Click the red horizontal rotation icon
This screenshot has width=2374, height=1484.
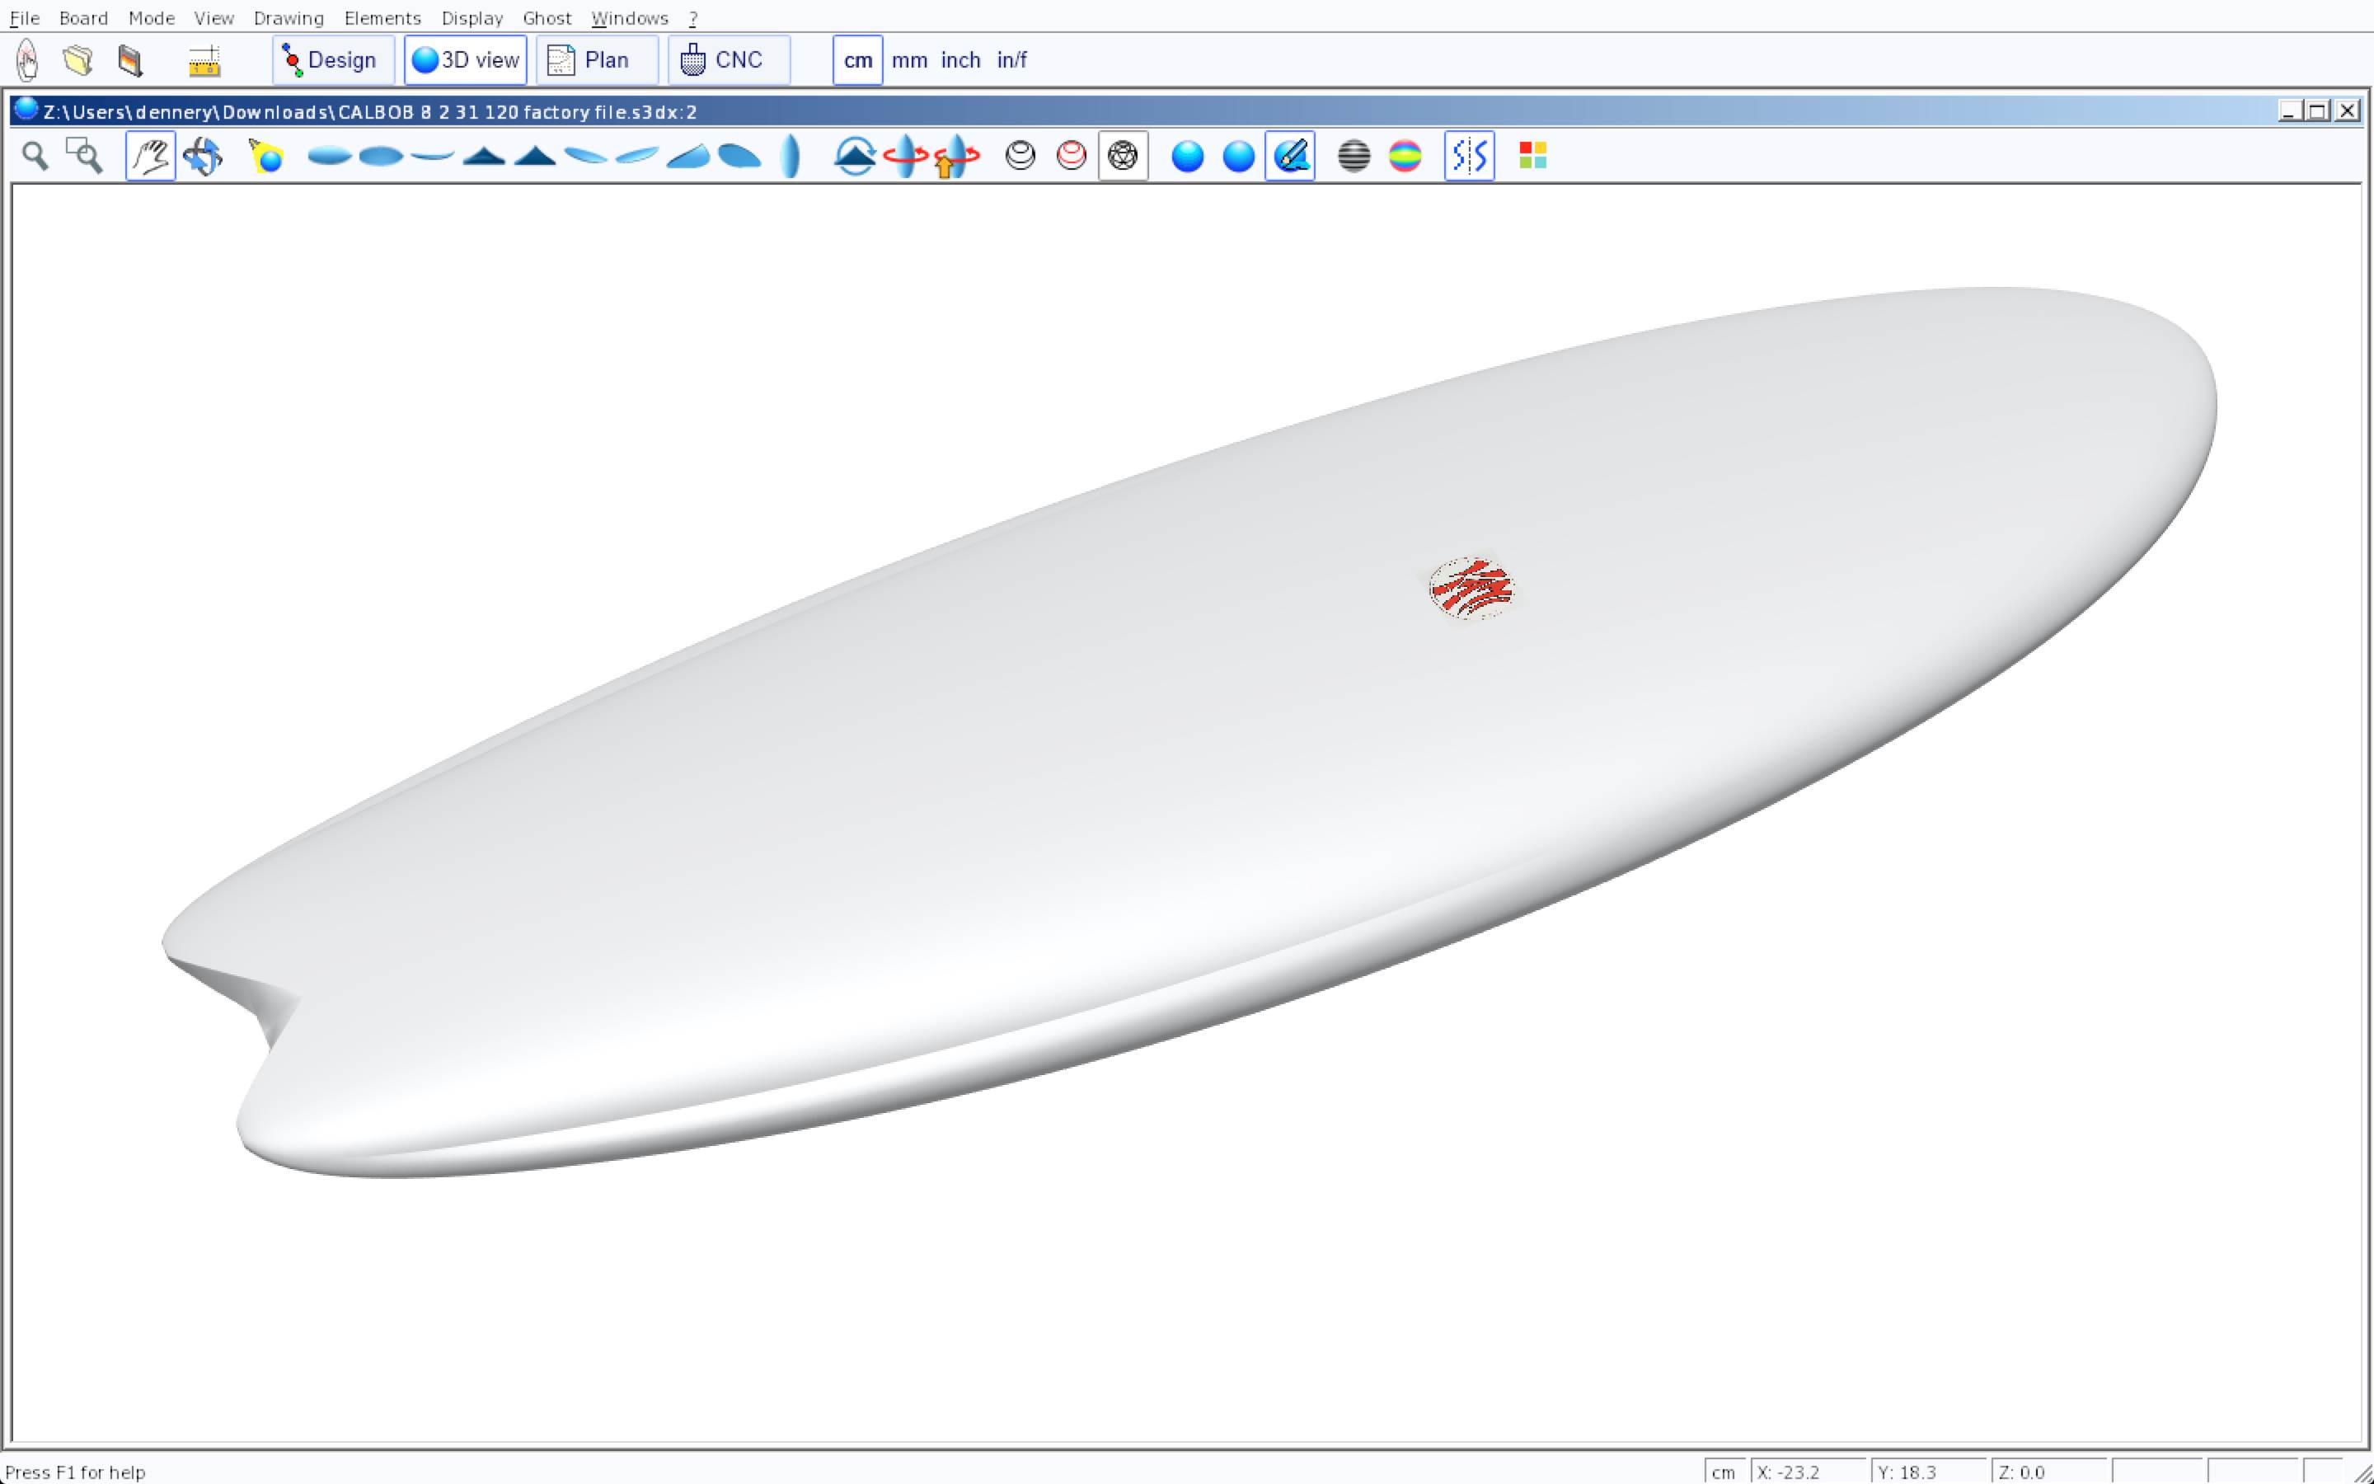904,156
